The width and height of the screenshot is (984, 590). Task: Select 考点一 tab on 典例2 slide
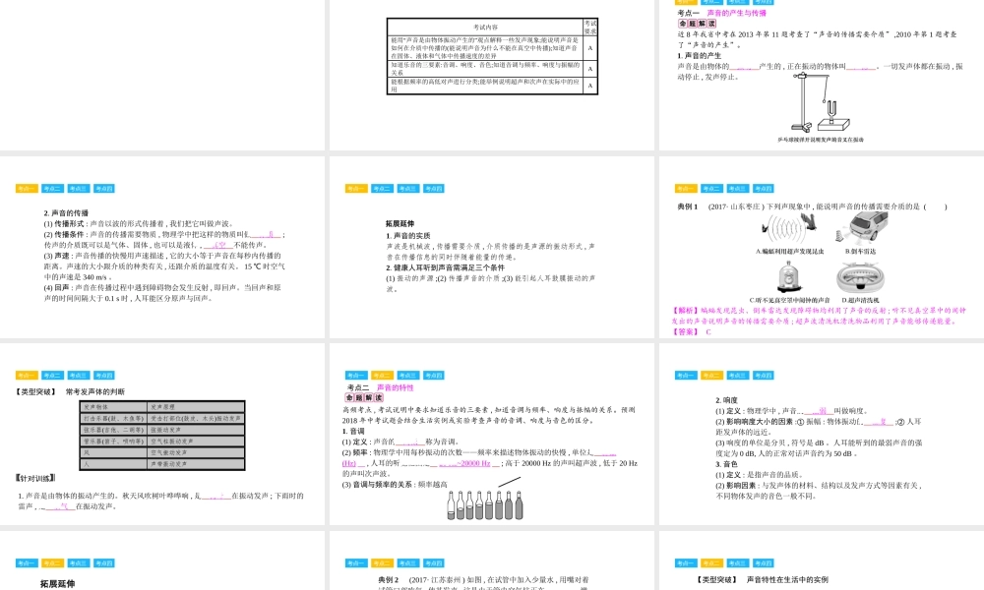point(356,563)
